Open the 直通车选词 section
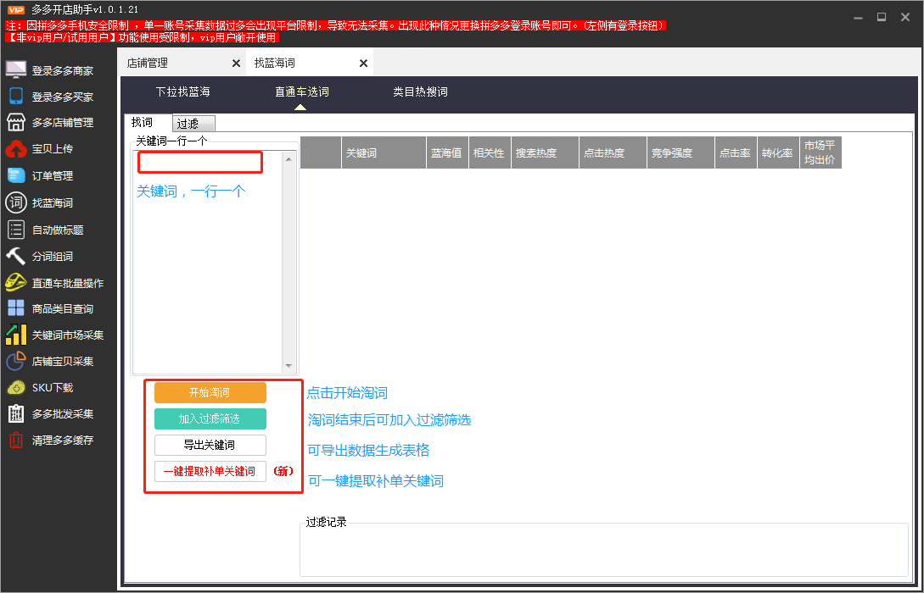The image size is (924, 593). coord(302,91)
